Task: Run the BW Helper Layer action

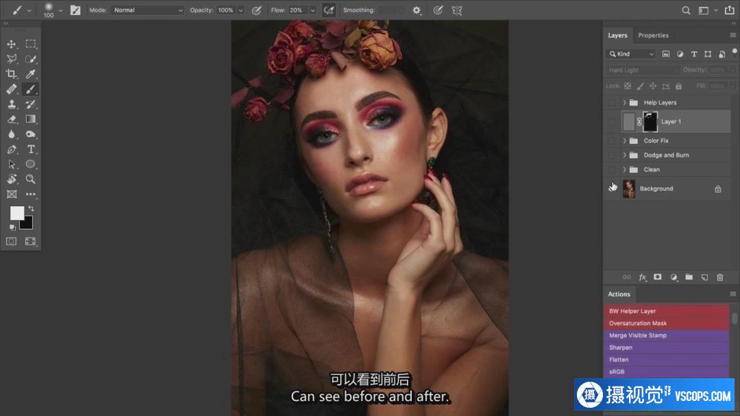Action: 667,311
